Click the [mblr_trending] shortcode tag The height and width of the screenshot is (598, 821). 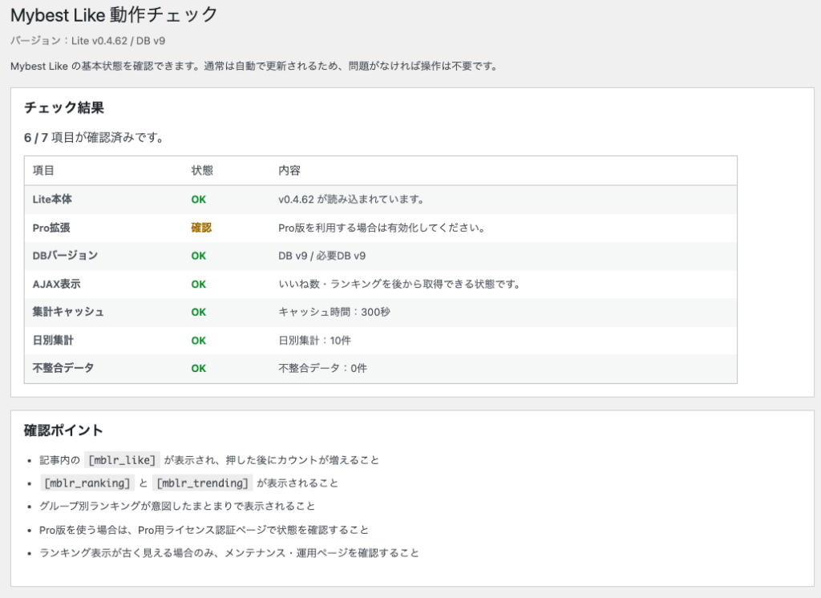coord(203,483)
